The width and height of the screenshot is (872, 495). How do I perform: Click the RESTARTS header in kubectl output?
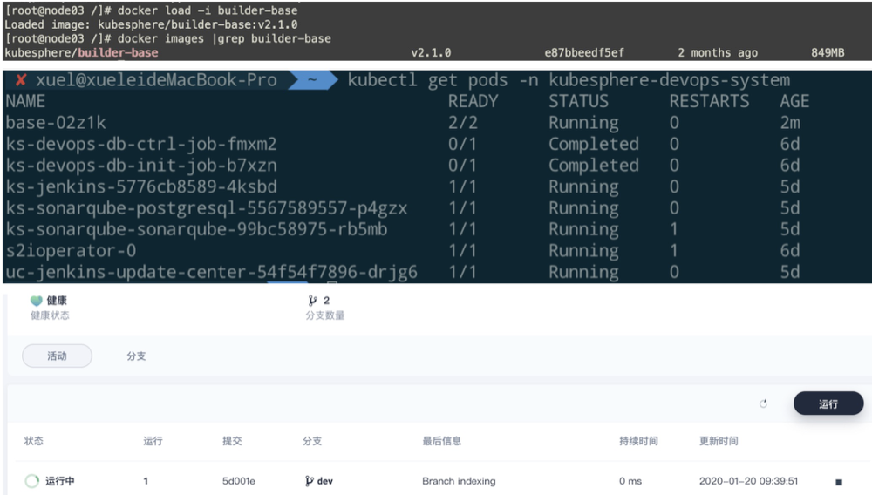709,102
